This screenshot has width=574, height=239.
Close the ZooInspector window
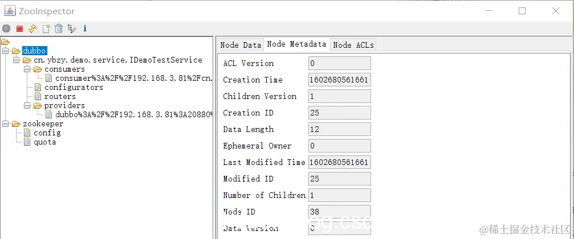pos(556,11)
